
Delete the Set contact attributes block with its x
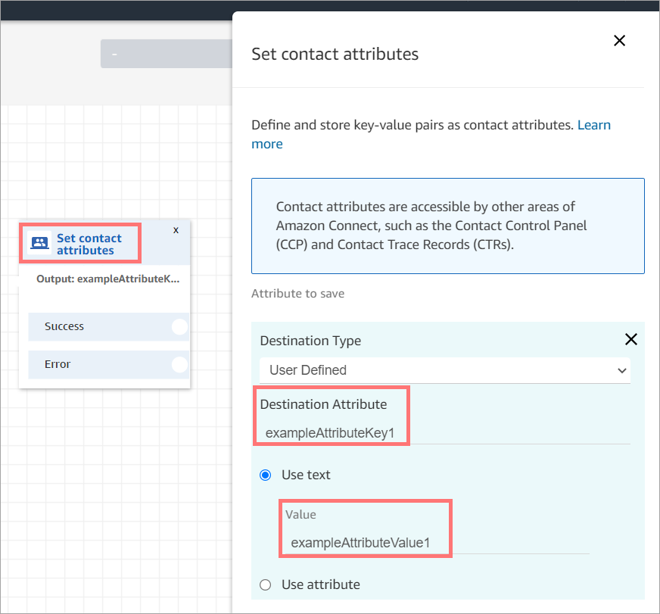click(x=176, y=229)
